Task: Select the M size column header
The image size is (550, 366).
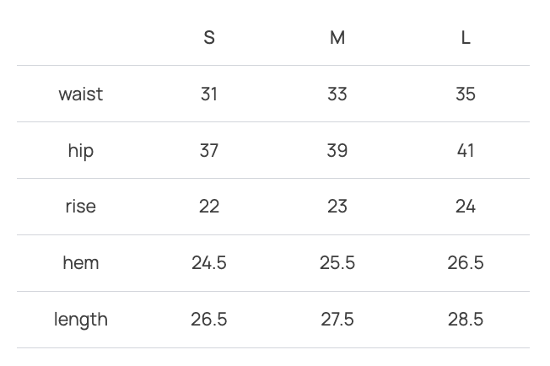Action: [337, 38]
